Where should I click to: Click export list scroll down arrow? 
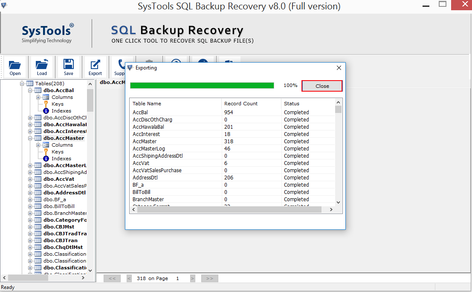pos(339,202)
